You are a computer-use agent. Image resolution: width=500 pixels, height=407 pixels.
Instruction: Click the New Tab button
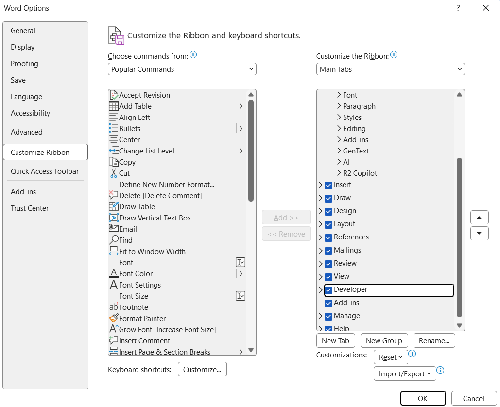click(335, 341)
